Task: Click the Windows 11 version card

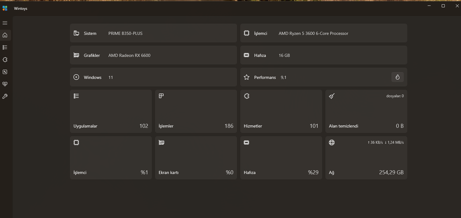Action: tap(153, 77)
